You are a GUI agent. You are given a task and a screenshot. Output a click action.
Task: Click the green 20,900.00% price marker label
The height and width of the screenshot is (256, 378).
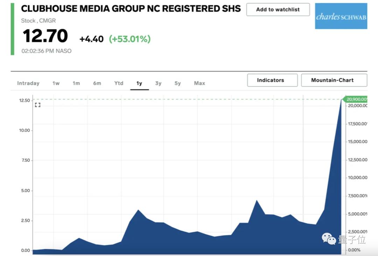coord(356,99)
